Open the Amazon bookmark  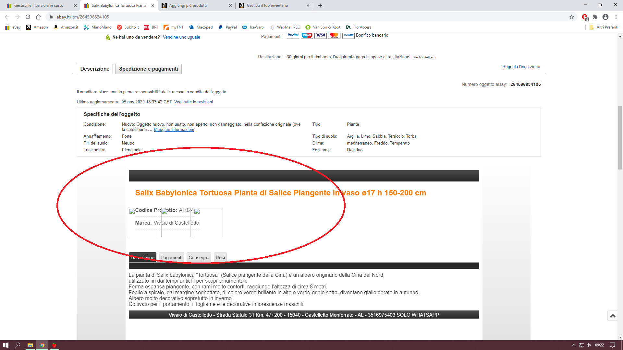tap(37, 27)
